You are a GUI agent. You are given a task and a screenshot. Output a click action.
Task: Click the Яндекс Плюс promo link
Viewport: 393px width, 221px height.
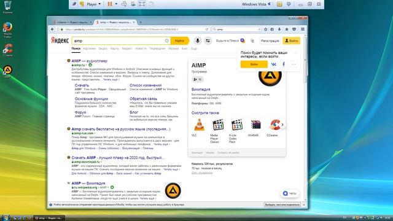[230, 41]
